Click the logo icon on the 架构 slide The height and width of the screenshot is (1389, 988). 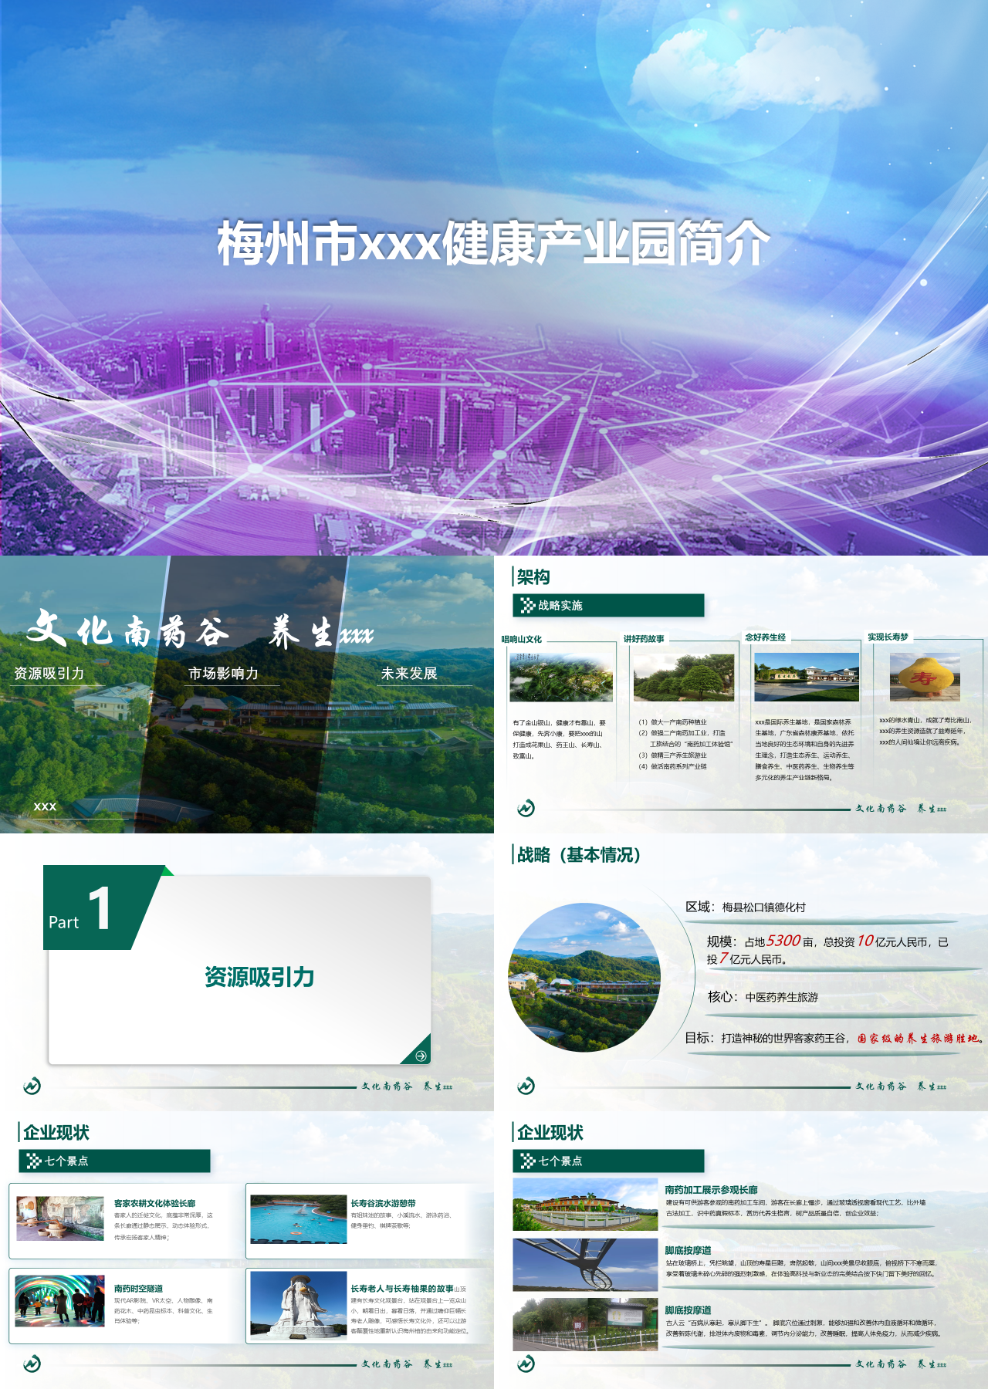click(x=526, y=808)
